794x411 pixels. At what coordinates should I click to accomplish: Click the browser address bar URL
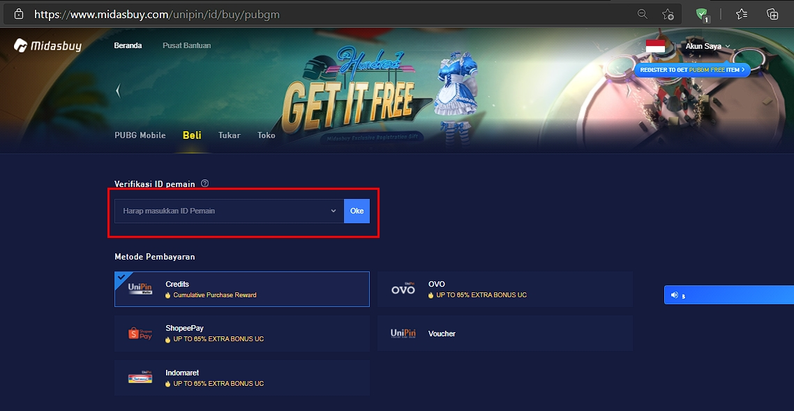[x=157, y=14]
